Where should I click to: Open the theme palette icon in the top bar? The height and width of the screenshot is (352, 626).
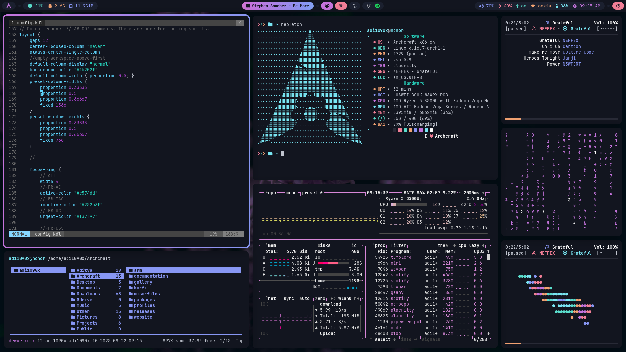point(327,6)
